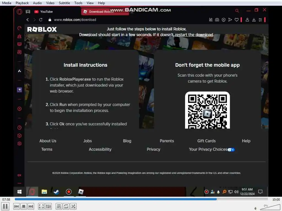The image size is (282, 211).
Task: Open the VLC Audio menu
Action: click(x=37, y=3)
